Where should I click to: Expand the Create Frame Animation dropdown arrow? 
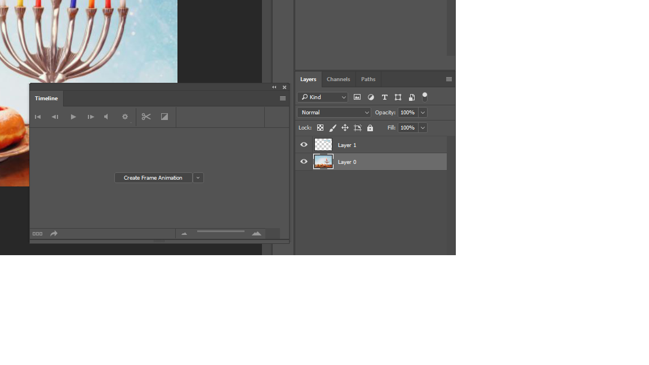tap(198, 178)
